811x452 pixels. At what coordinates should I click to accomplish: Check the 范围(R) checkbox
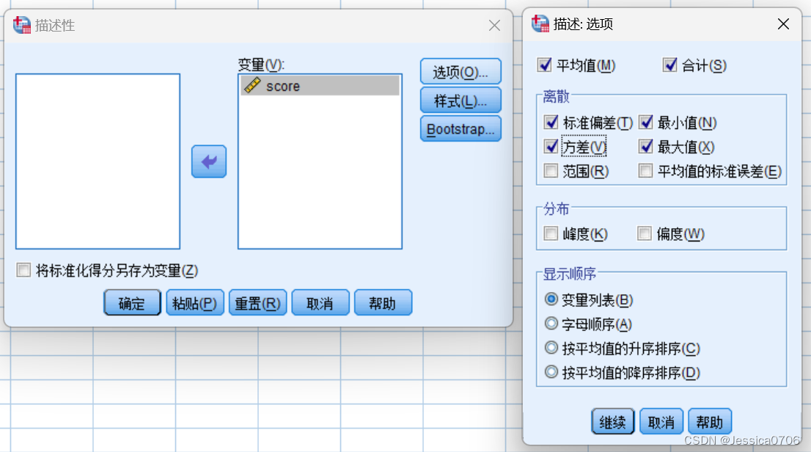pyautogui.click(x=551, y=171)
